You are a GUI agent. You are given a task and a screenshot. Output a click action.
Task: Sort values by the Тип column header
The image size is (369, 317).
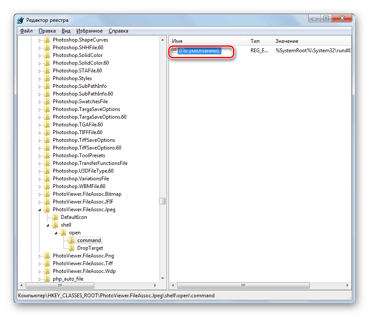point(257,41)
